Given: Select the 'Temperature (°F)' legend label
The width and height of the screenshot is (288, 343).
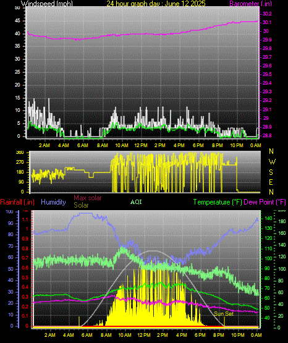Looking at the screenshot, I should pos(218,202).
